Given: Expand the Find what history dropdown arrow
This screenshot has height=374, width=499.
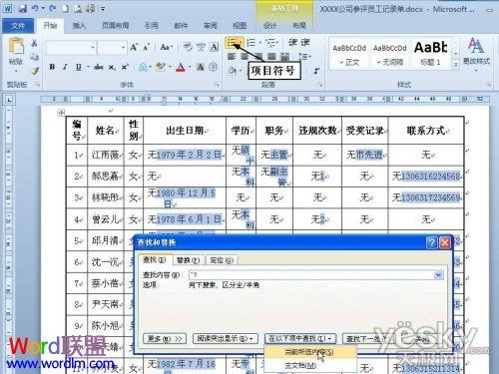Looking at the screenshot, I should 439,275.
